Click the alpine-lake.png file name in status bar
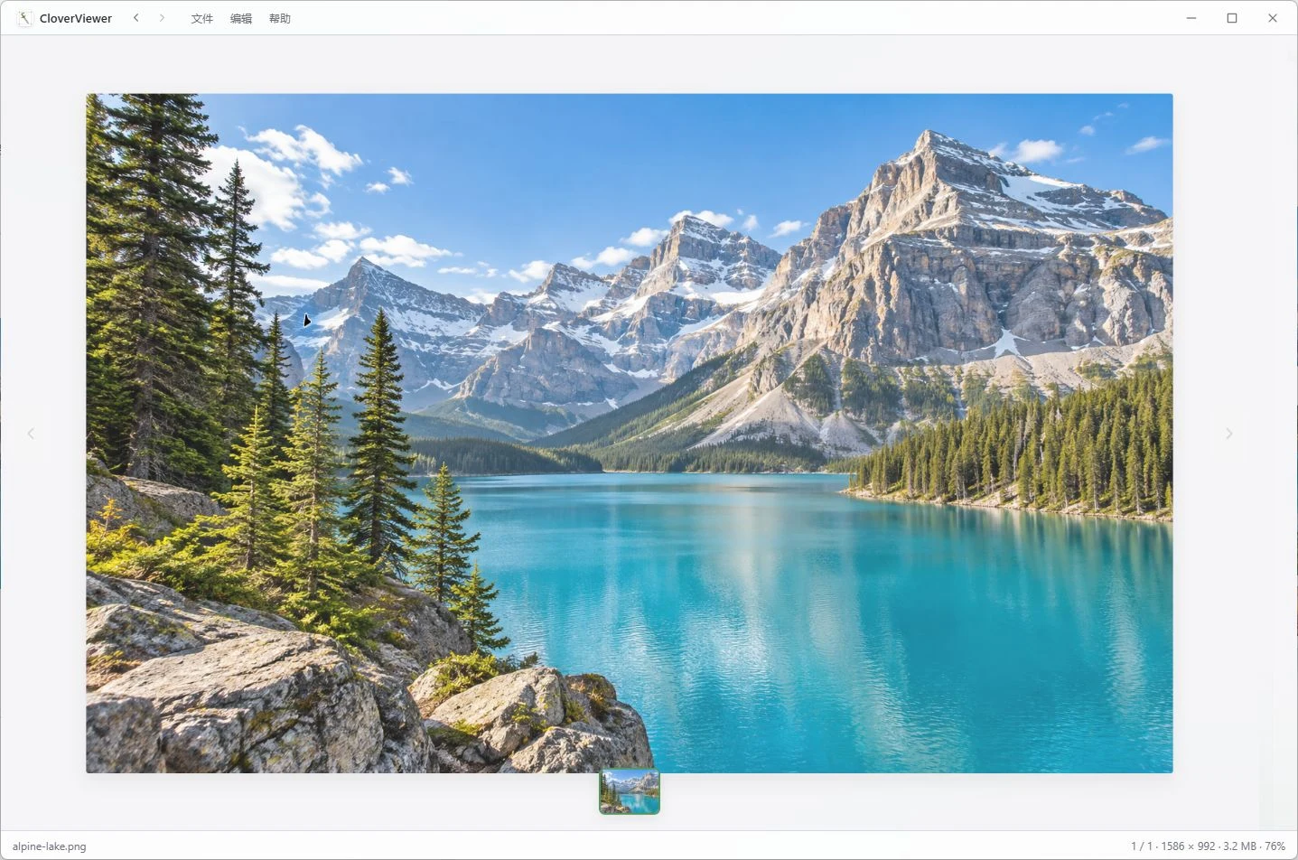The image size is (1298, 860). point(50,846)
